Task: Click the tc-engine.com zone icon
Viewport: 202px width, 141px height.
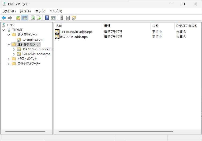Action: click(19, 40)
